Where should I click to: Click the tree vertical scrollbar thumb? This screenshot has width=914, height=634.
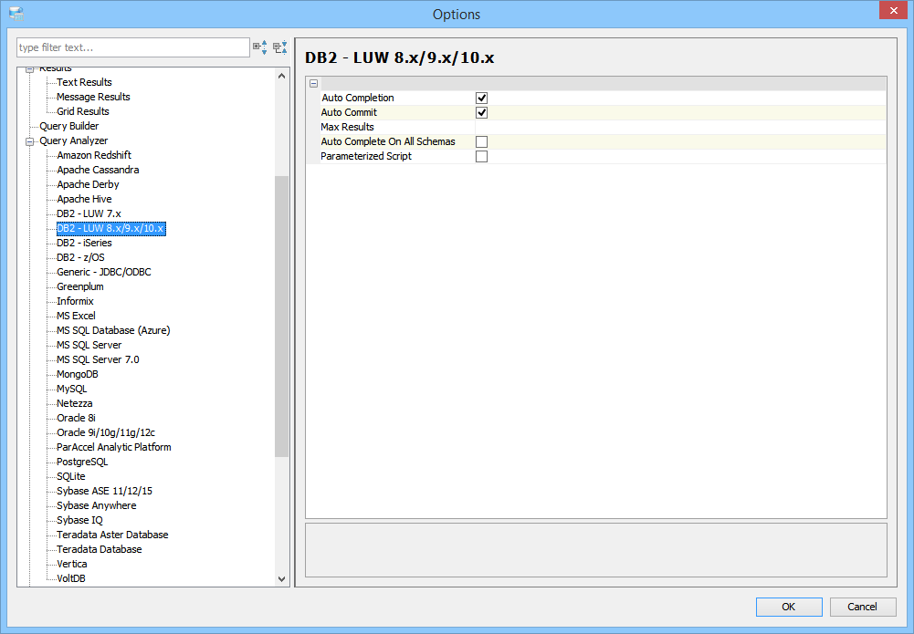click(x=281, y=317)
